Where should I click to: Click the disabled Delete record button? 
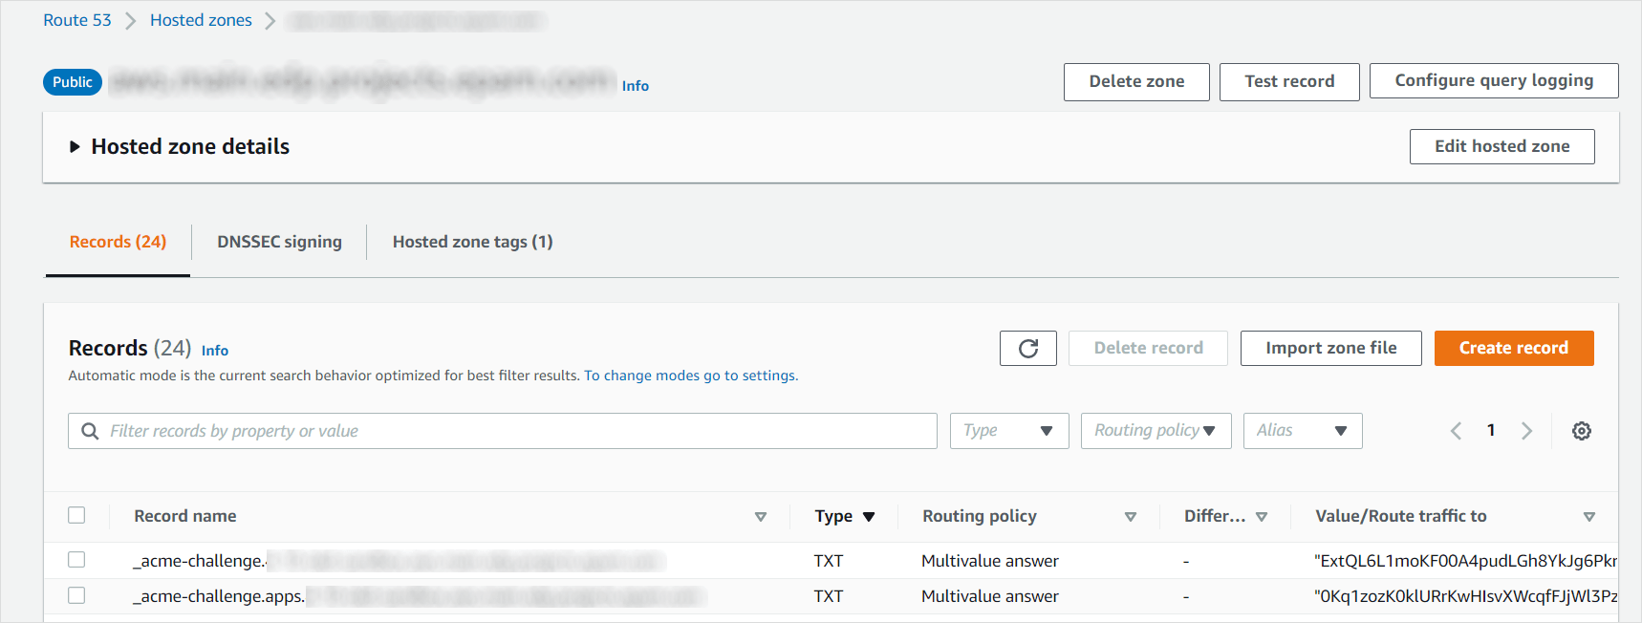pos(1148,348)
